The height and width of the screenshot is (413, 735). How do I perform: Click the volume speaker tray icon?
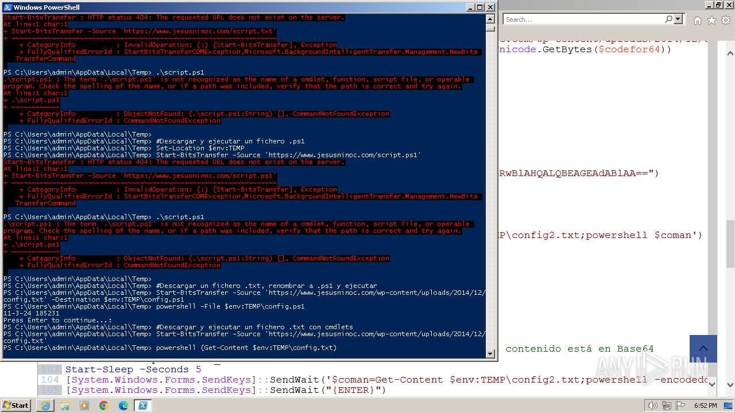pos(652,406)
